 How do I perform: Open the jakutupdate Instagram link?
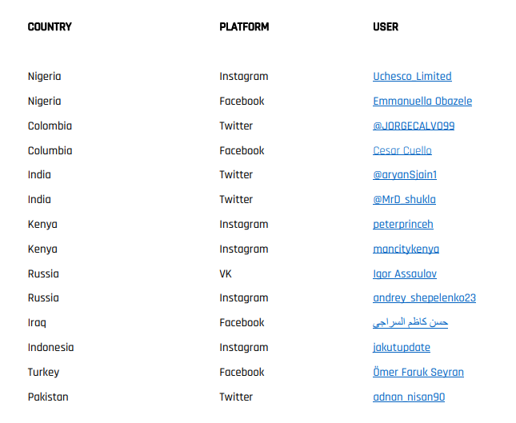pos(402,347)
